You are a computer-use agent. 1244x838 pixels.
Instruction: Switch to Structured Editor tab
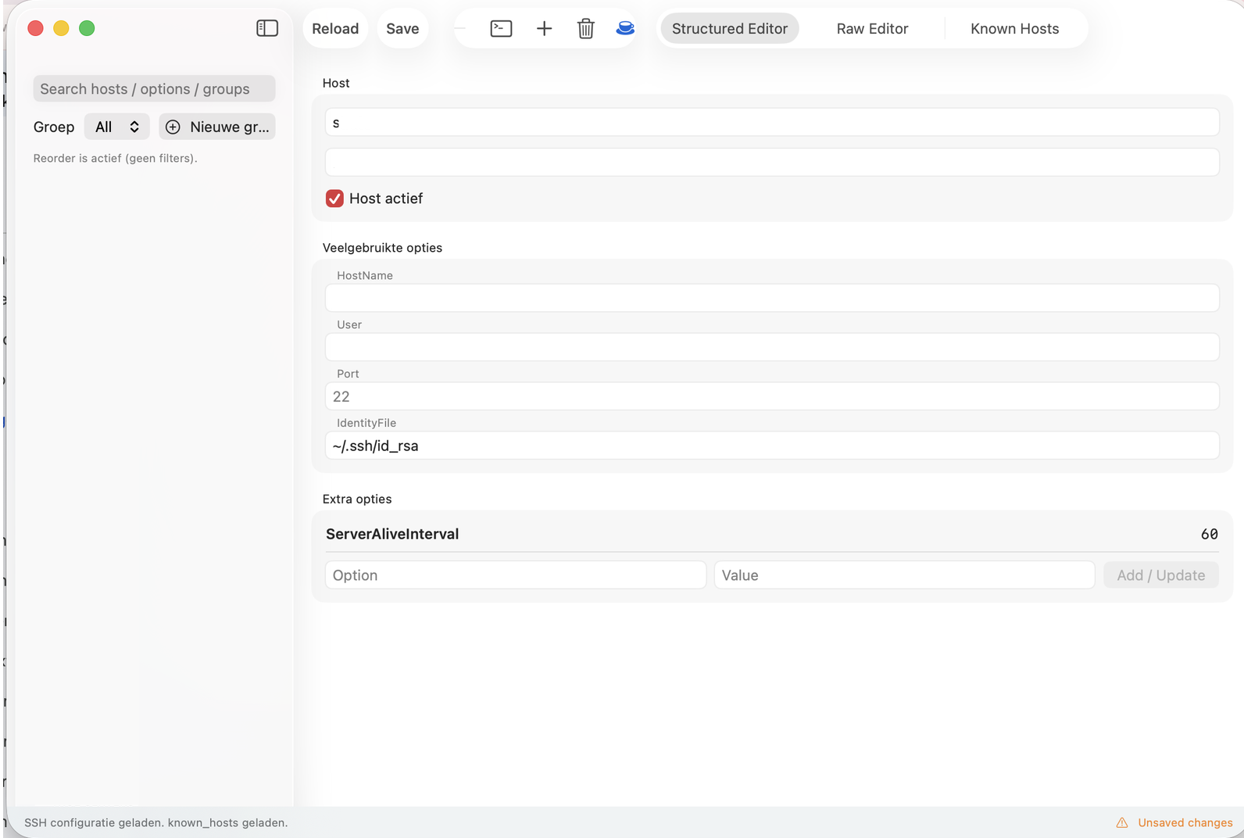point(730,29)
